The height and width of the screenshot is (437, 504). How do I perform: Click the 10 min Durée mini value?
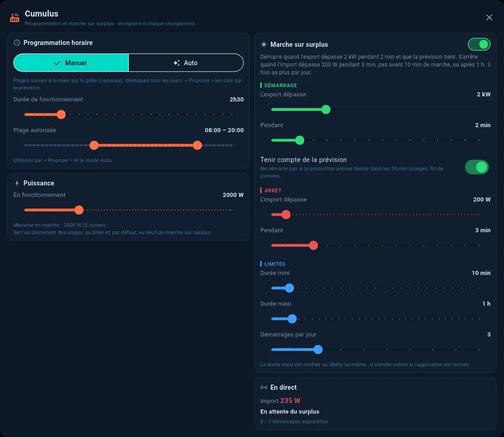click(x=481, y=273)
